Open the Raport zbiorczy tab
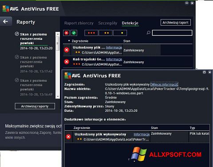Screen dimensions: 213x167 tap(79, 23)
